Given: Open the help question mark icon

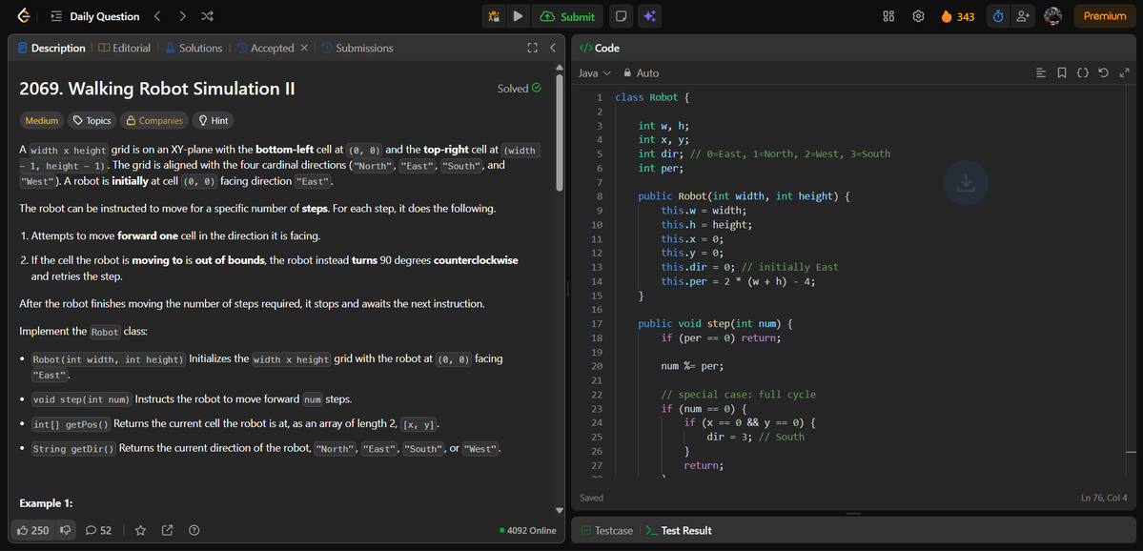Looking at the screenshot, I should [194, 530].
